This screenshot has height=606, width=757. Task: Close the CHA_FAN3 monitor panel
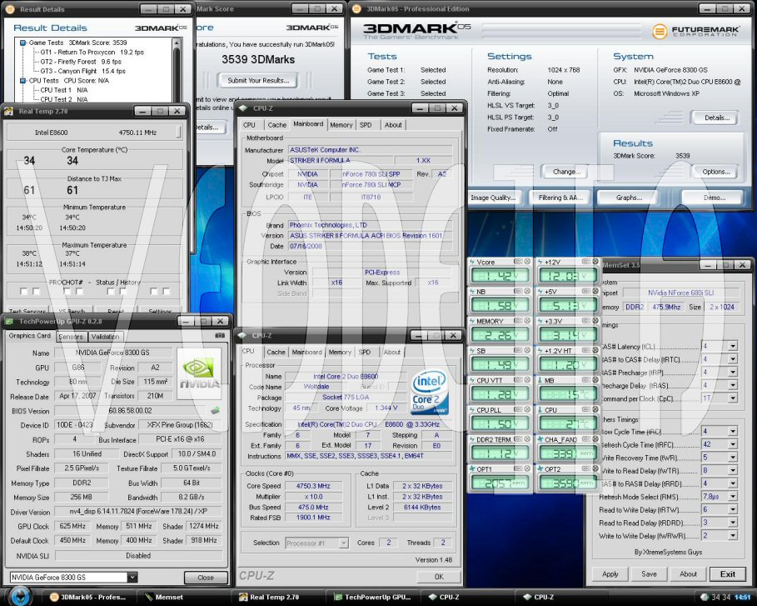coord(595,438)
